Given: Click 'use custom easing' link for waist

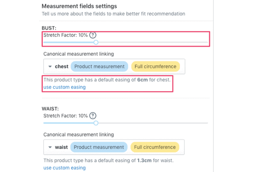Looking at the screenshot, I should [x=64, y=168].
